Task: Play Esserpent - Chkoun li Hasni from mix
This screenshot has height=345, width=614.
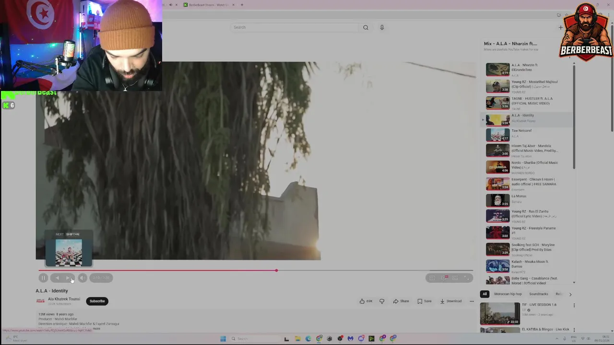Action: pyautogui.click(x=528, y=184)
